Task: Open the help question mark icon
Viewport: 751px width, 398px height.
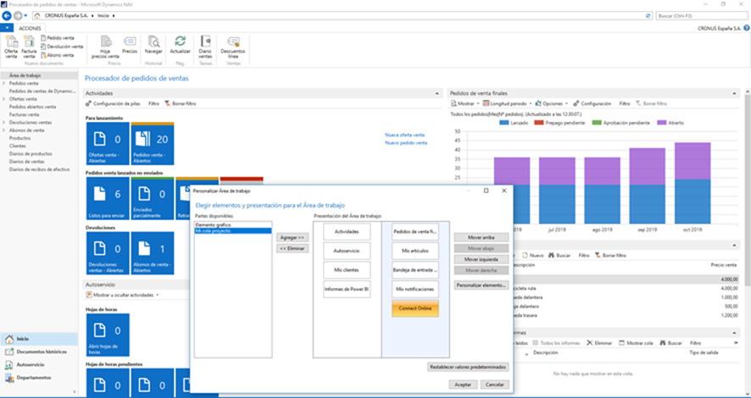Action: (746, 28)
